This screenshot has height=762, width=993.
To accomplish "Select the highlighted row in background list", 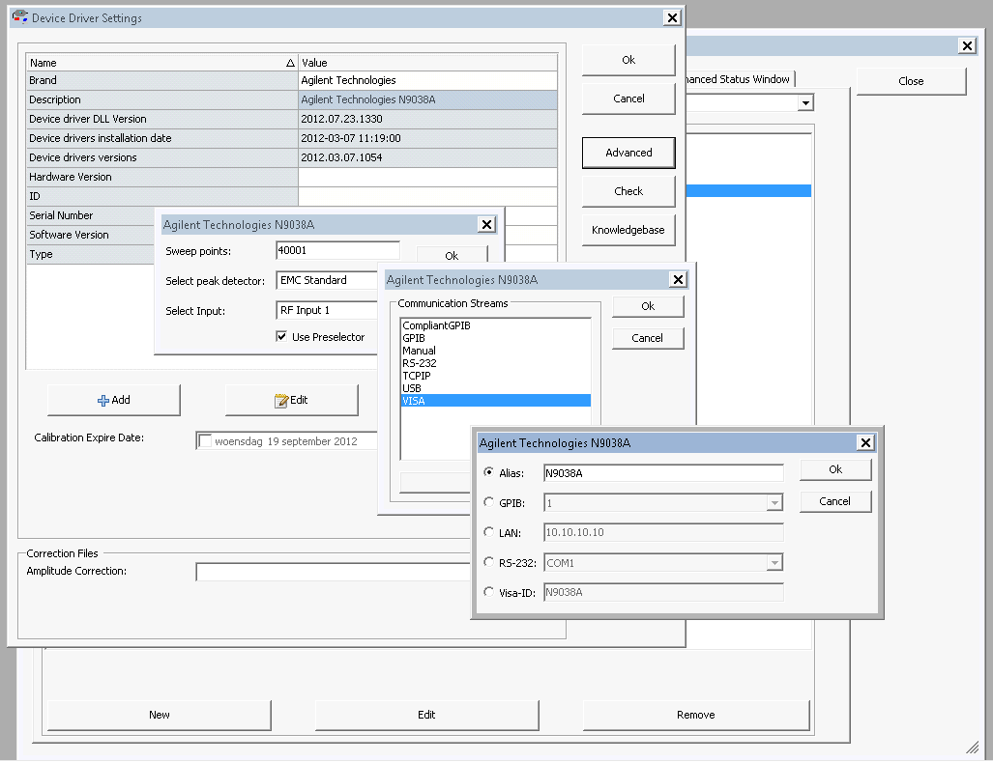I will click(x=748, y=191).
